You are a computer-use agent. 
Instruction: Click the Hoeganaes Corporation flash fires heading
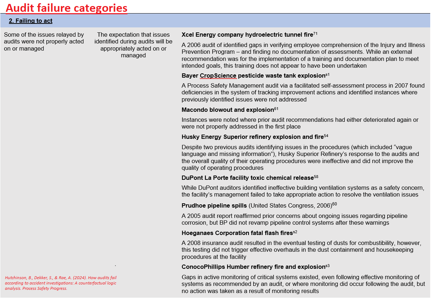(239, 233)
